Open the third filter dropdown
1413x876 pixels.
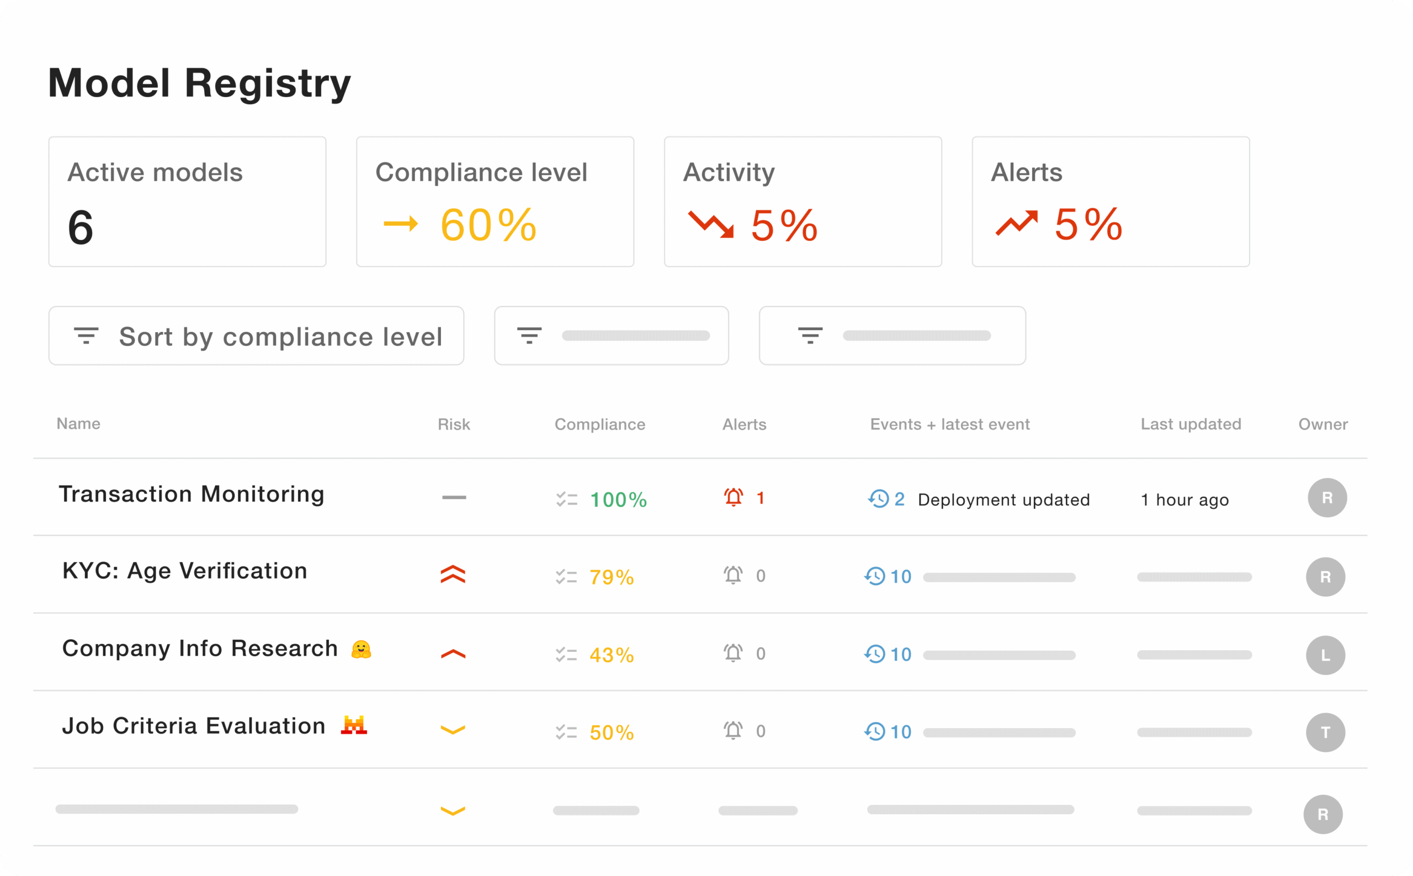click(x=891, y=336)
